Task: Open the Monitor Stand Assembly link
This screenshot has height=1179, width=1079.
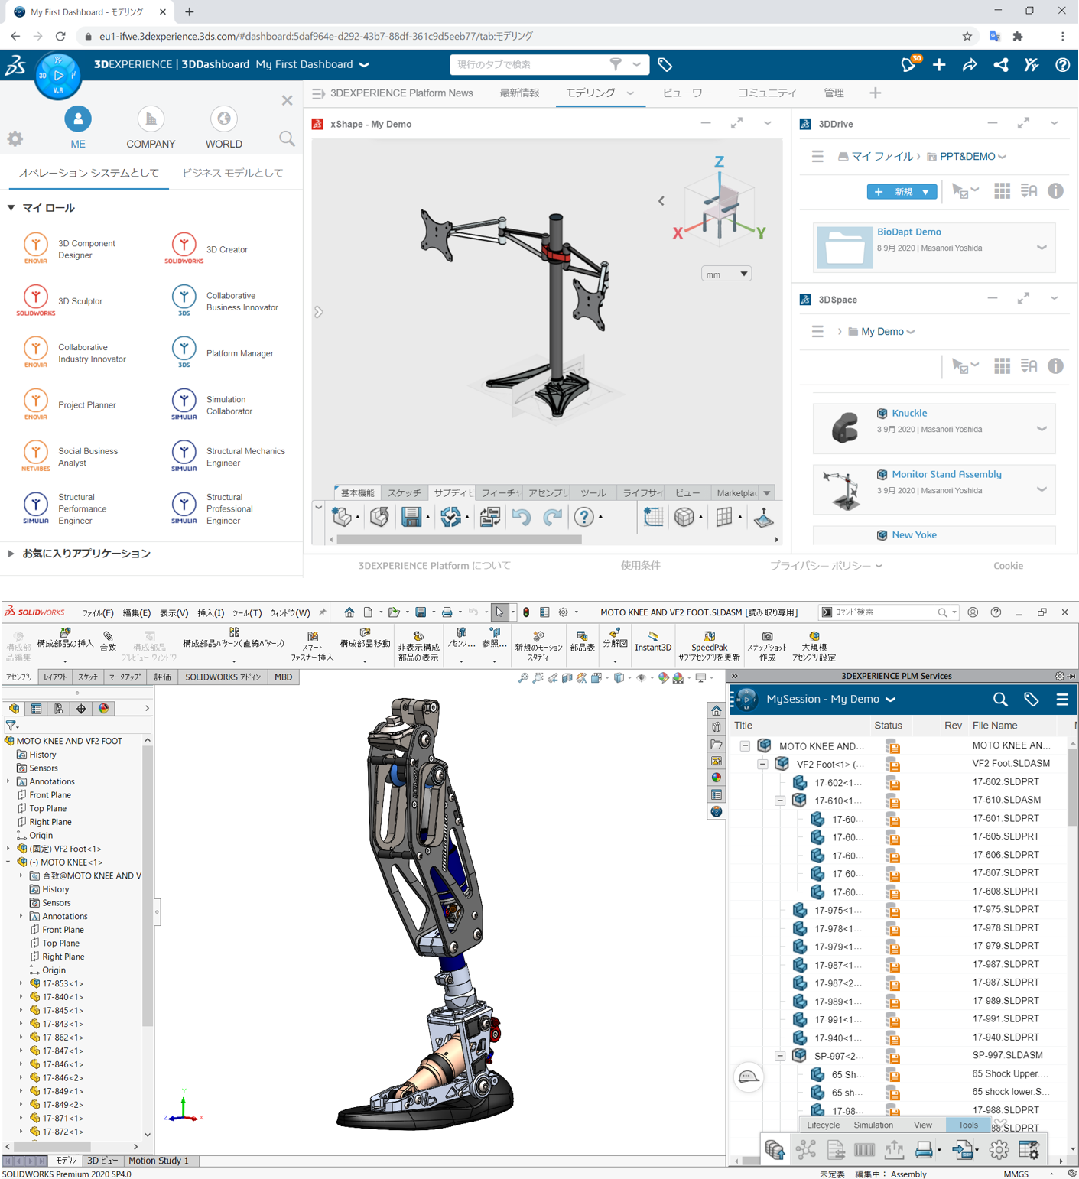Action: [946, 474]
